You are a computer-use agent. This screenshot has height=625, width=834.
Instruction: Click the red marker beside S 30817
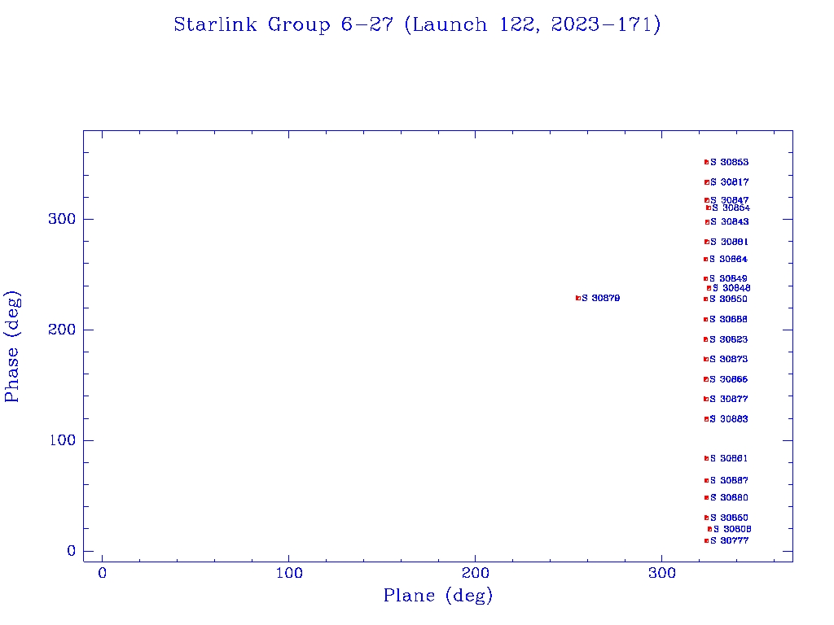click(x=706, y=182)
